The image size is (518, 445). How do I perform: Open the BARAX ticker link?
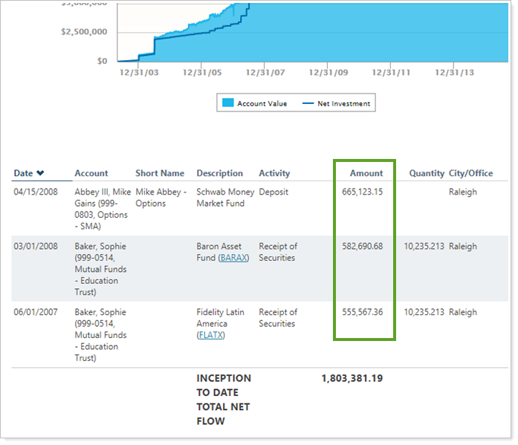coord(234,258)
